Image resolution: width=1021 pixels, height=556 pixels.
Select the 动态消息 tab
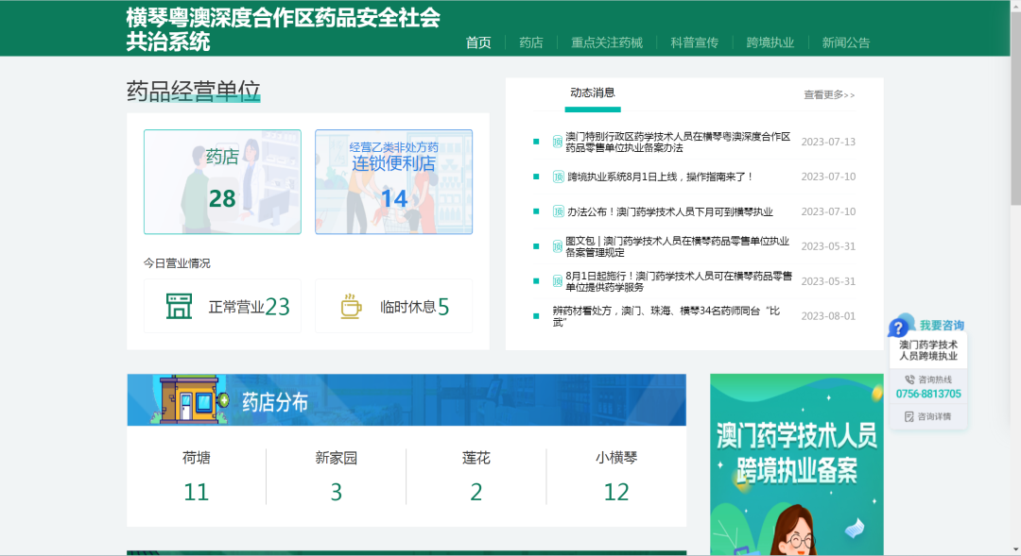pyautogui.click(x=593, y=93)
